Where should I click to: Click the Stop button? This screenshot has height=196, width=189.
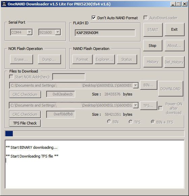click(153, 46)
